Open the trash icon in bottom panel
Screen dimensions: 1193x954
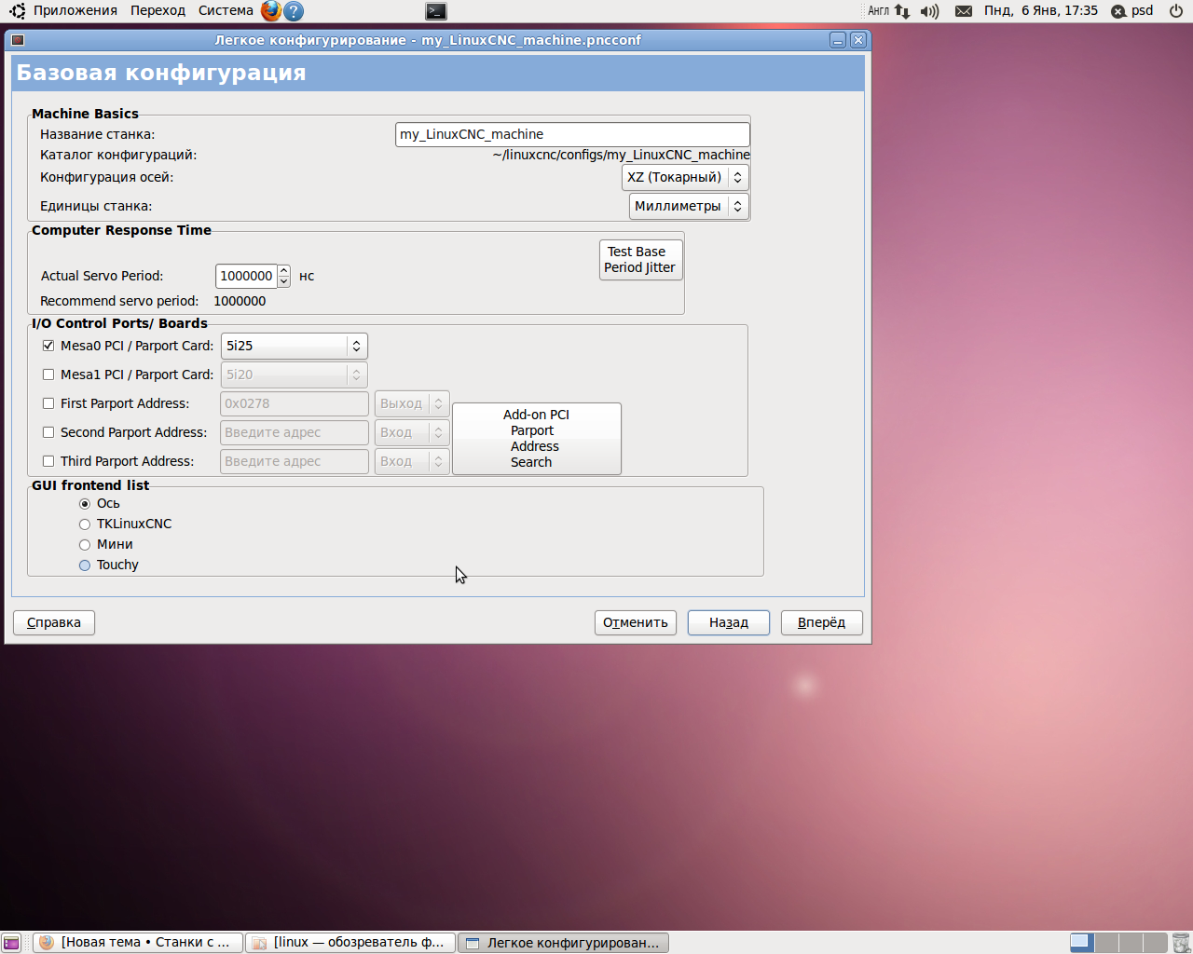point(1181,943)
